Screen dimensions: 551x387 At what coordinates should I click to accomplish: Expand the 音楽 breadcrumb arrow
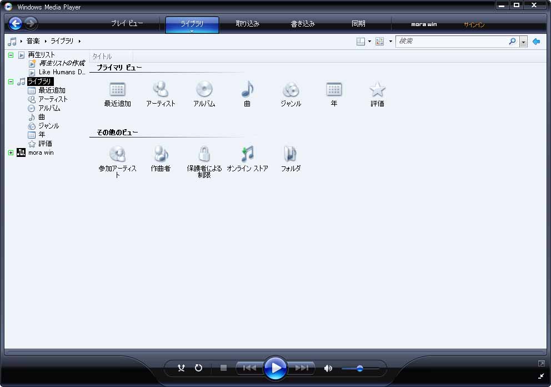tap(46, 42)
